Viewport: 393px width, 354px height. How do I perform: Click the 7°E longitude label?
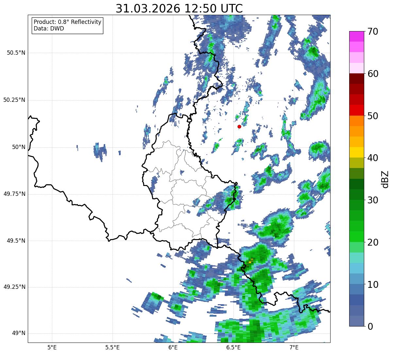coord(294,347)
